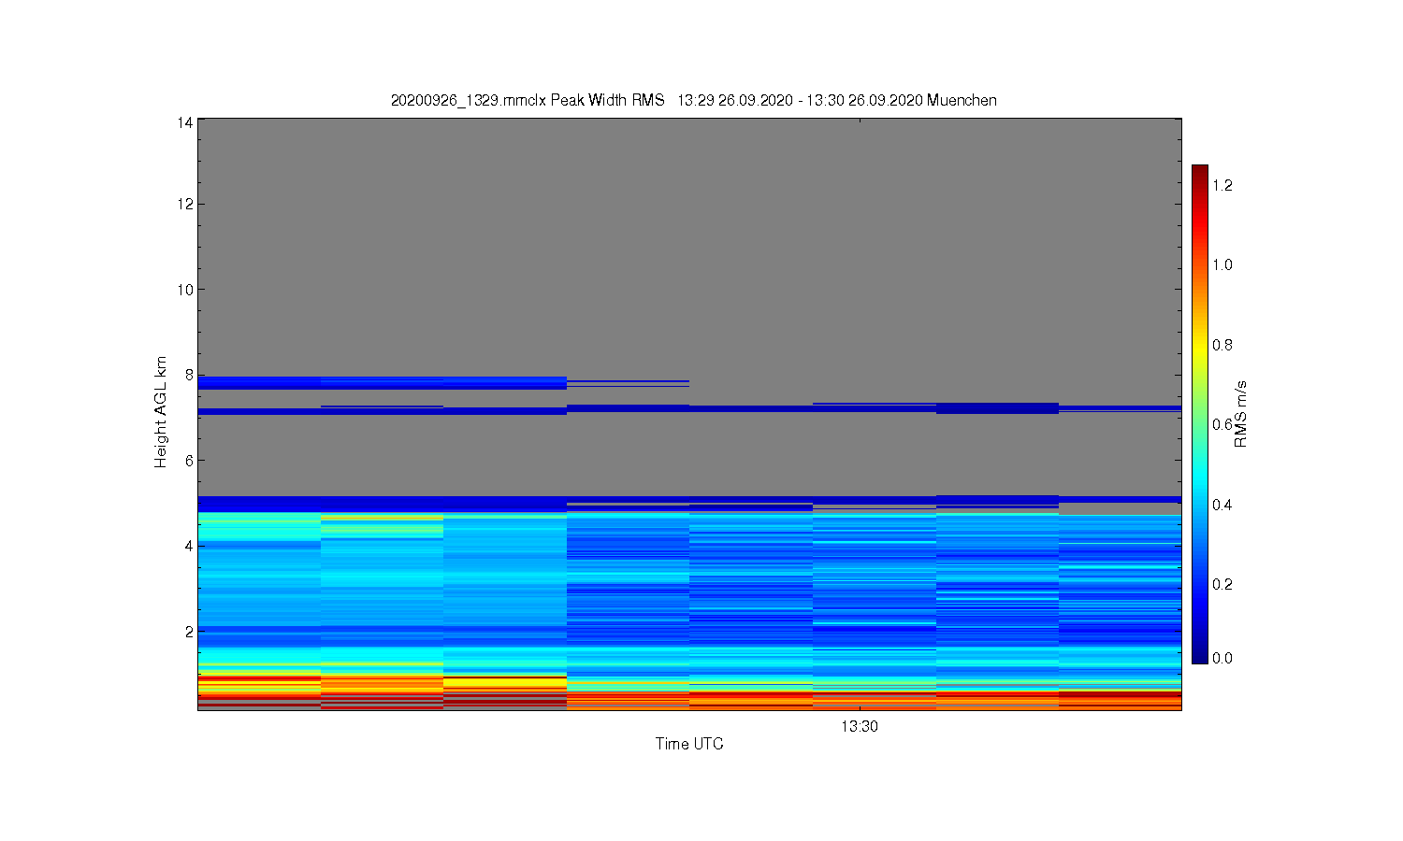The image size is (1403, 841).
Task: Click the 2 height axis tick label
Action: click(x=189, y=632)
